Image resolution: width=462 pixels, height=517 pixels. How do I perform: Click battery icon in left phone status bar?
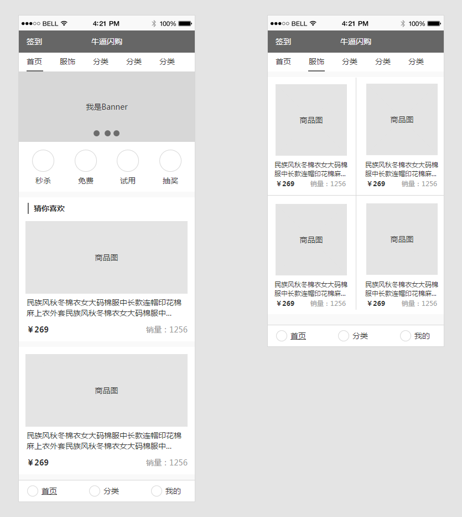[185, 23]
